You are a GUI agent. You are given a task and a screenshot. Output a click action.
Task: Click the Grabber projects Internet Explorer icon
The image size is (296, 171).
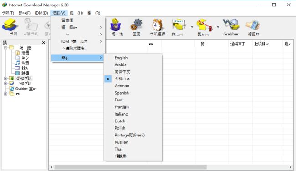click(12, 89)
